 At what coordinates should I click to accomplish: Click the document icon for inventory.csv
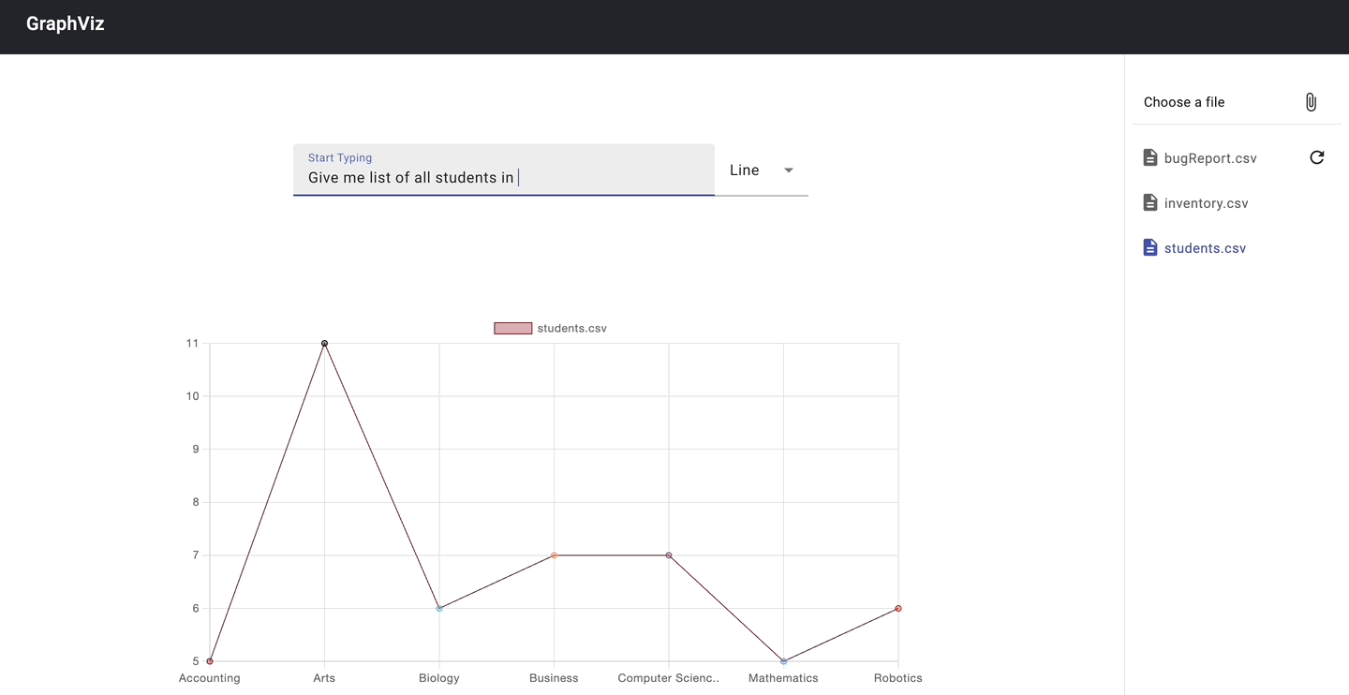[1150, 202]
